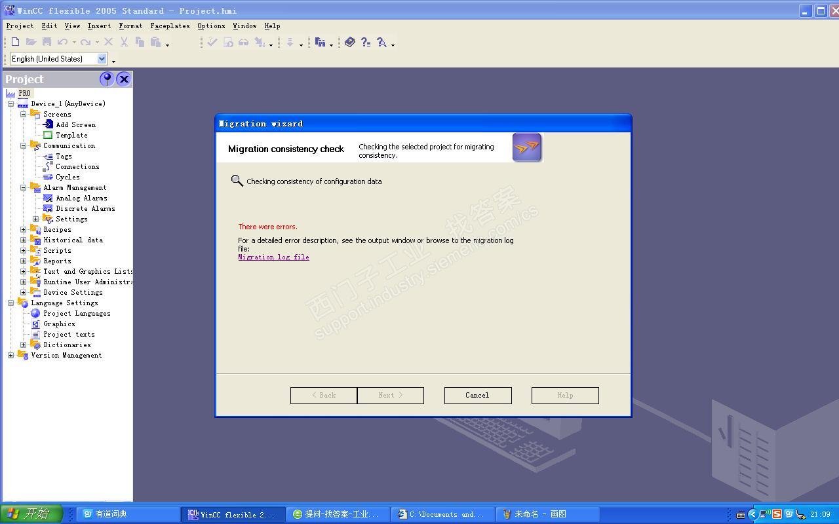Click the glasses icon in the toolbar

(x=243, y=42)
